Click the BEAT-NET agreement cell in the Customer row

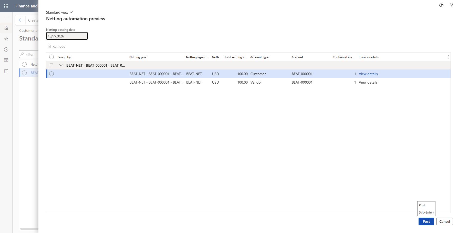(x=194, y=74)
